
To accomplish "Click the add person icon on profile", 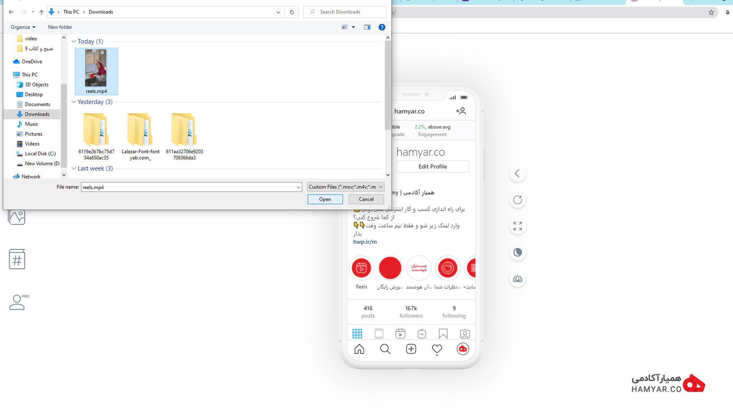I will 461,111.
